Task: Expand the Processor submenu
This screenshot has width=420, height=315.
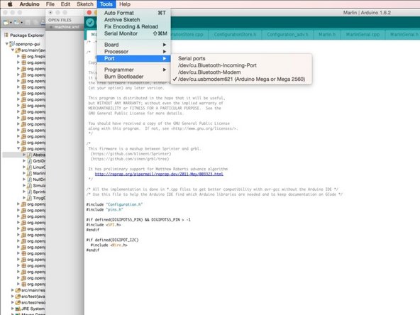Action: (133, 51)
